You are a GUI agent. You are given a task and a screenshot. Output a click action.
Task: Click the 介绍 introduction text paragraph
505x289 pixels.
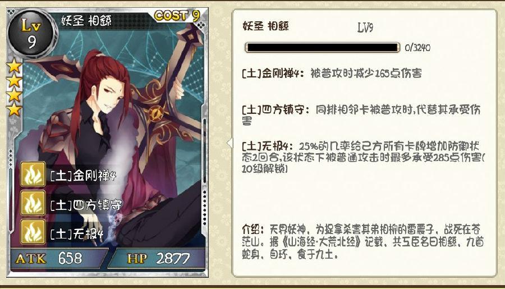pos(362,242)
